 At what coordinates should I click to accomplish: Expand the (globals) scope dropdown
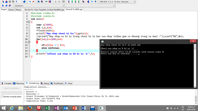coord(39,6)
